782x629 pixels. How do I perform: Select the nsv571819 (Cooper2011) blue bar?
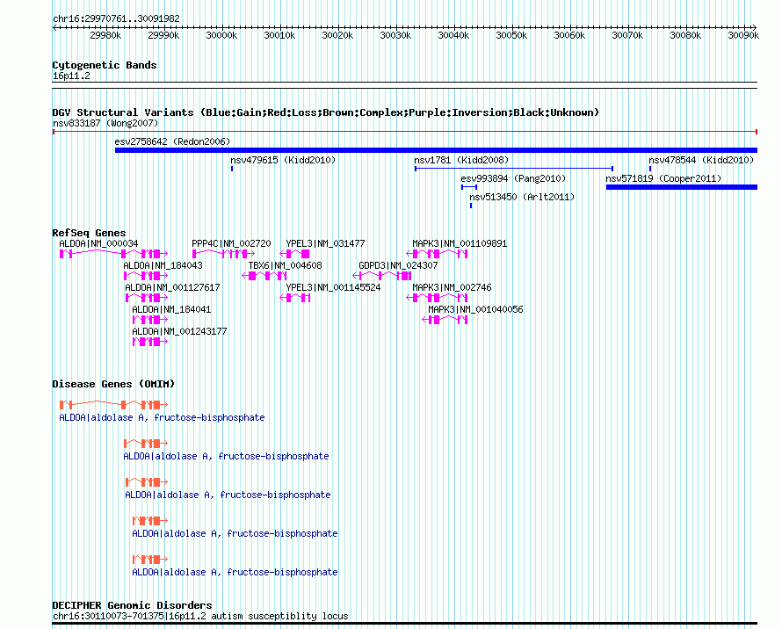pos(681,187)
